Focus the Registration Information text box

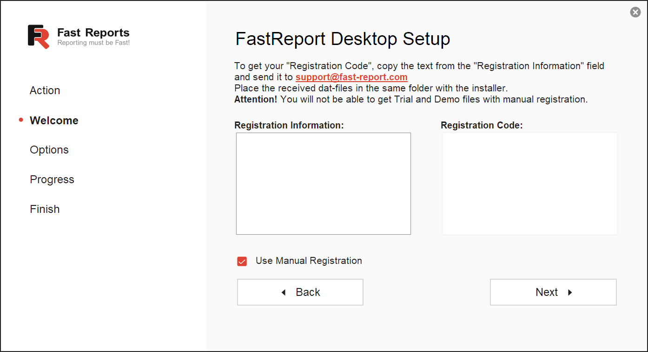[x=323, y=184]
